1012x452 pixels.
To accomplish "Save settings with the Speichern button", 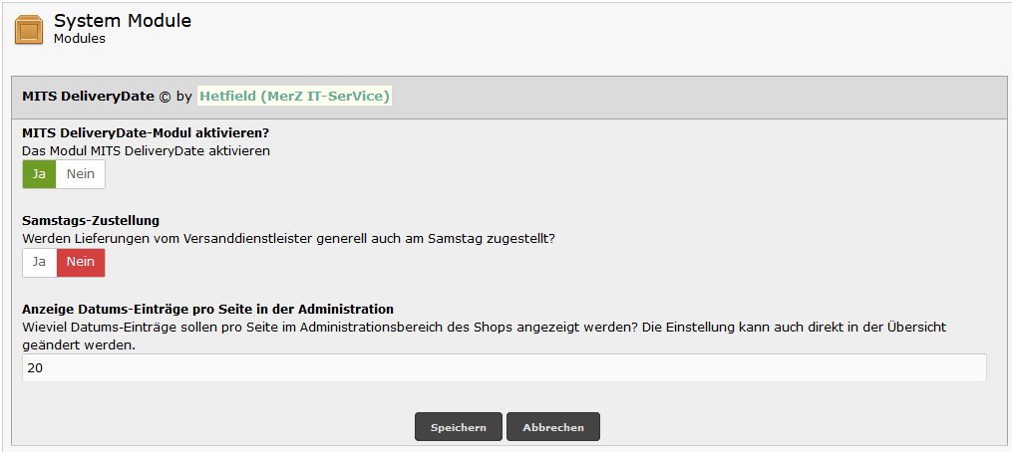I will pos(459,427).
